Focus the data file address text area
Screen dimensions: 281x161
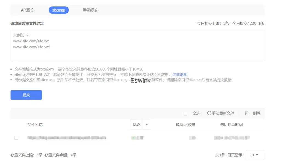coord(137,45)
